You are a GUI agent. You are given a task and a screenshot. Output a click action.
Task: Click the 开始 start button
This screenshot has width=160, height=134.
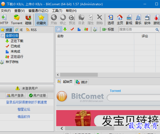coord(54,20)
